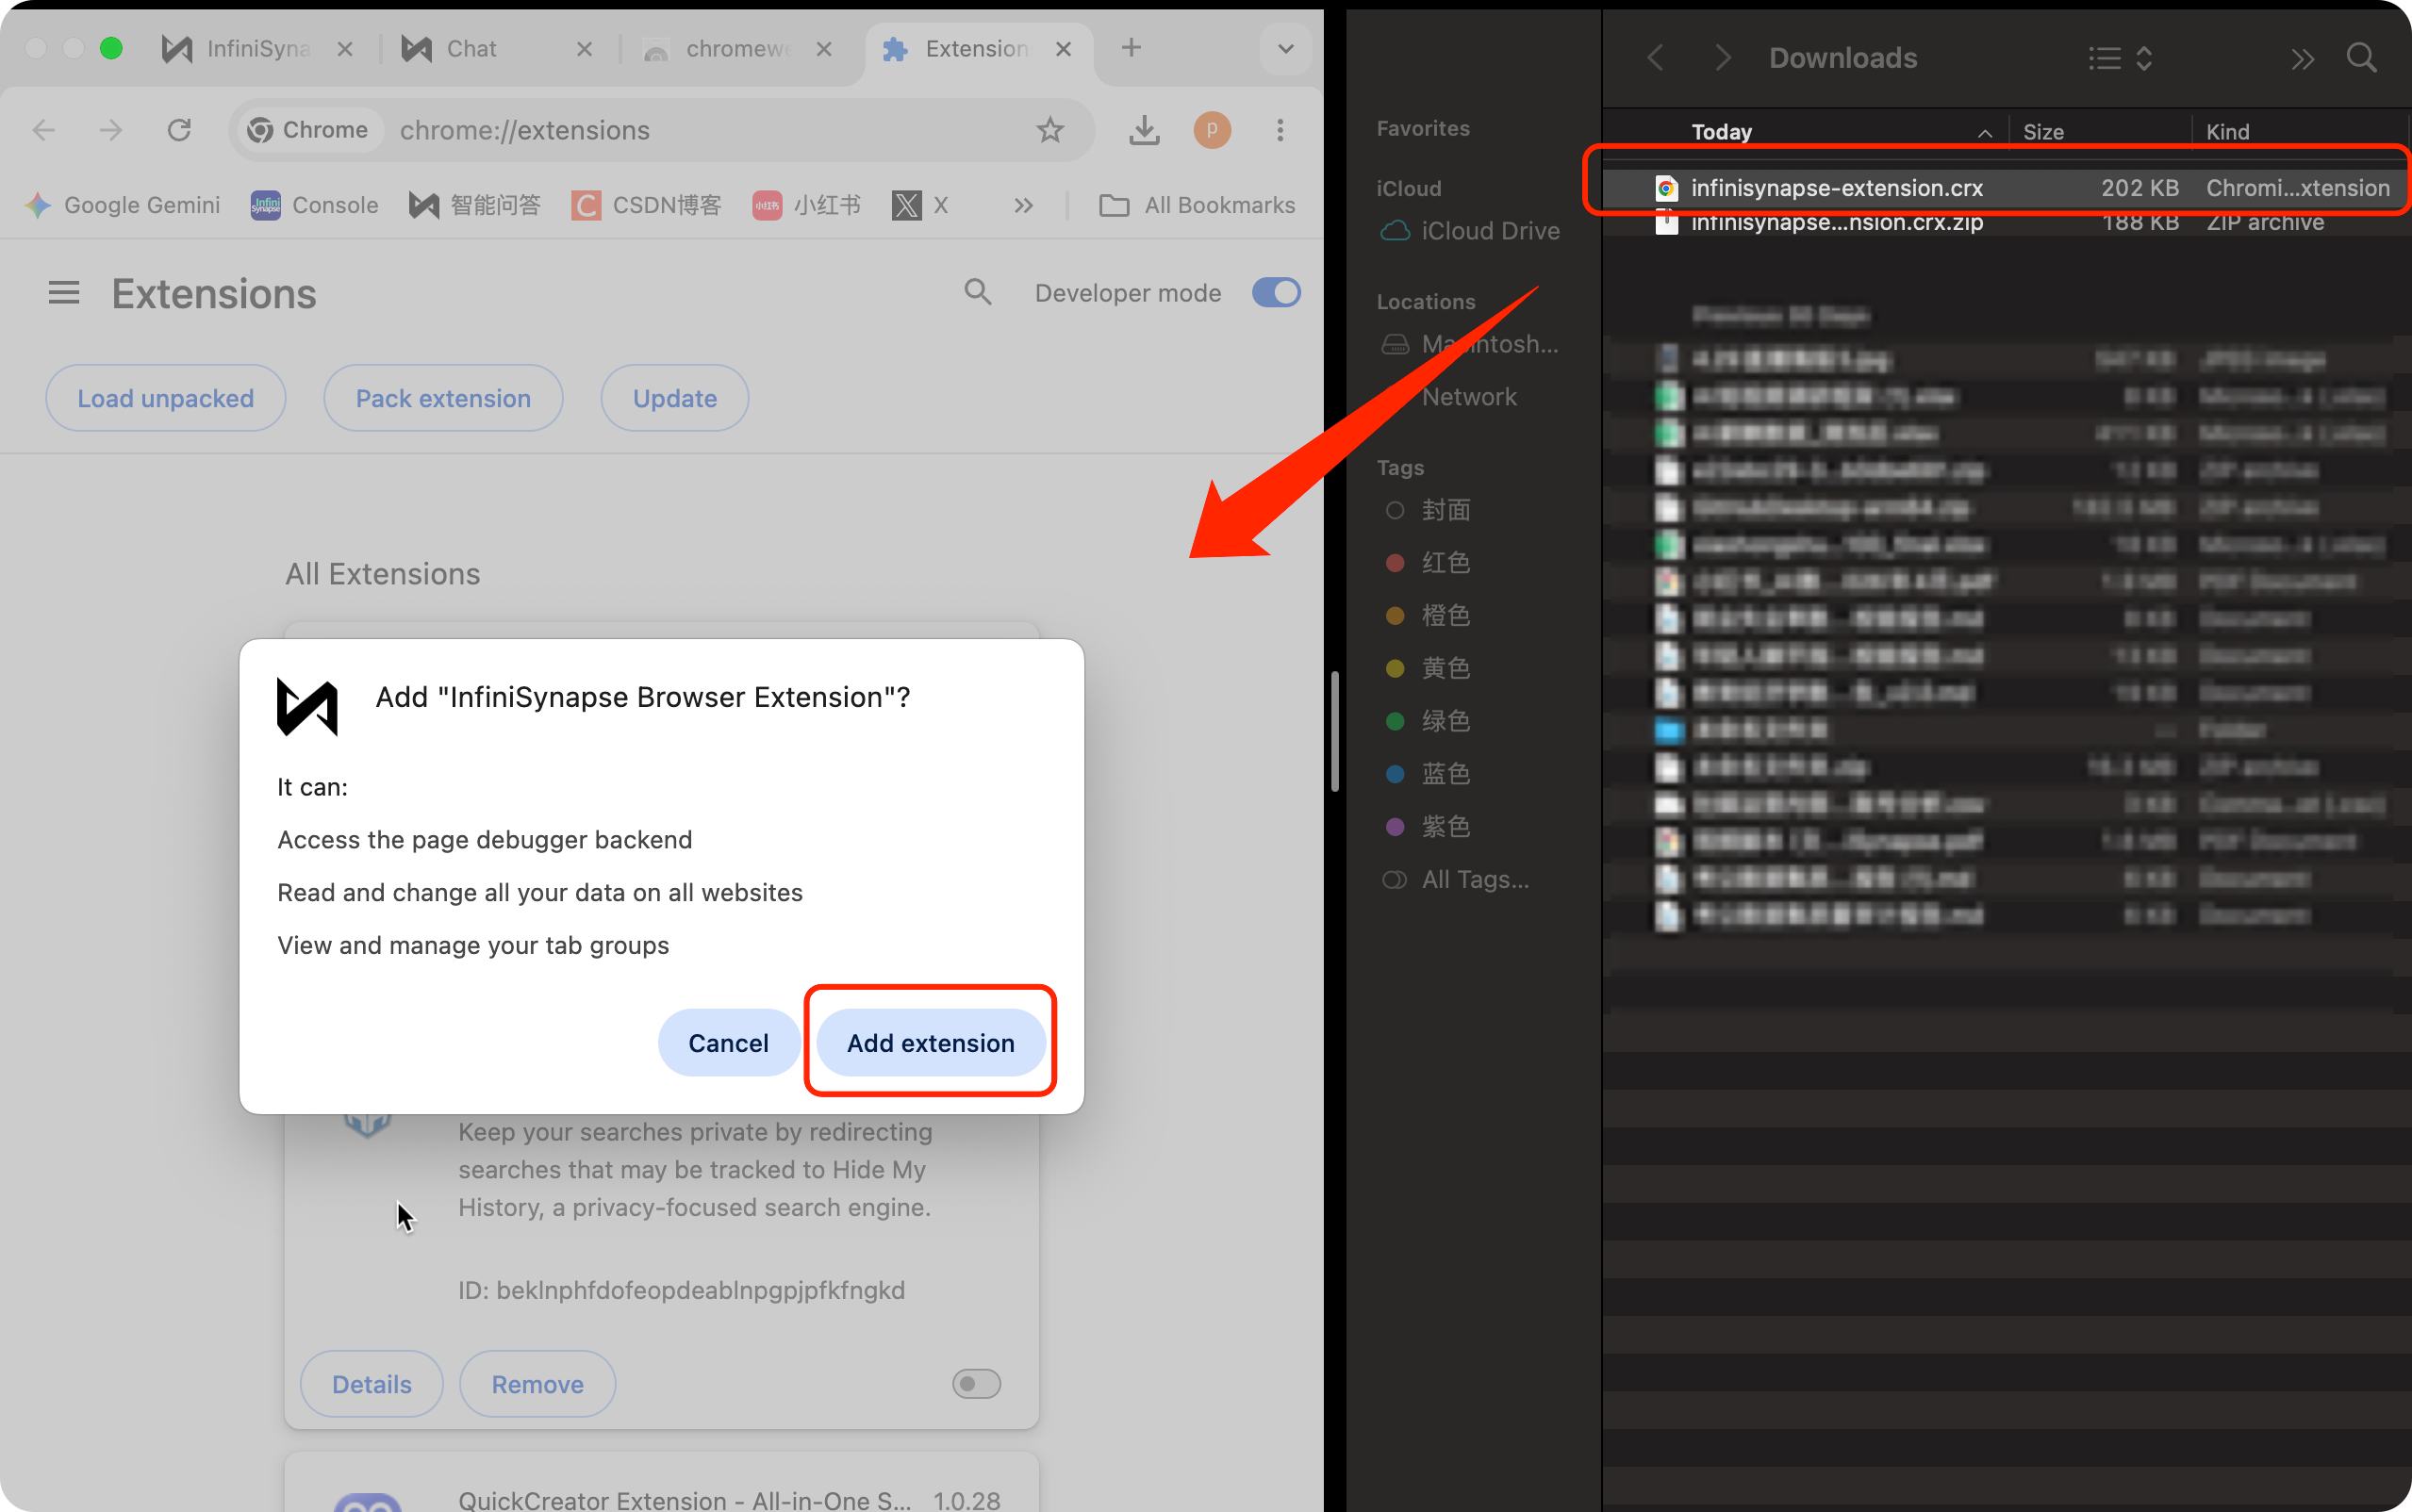The height and width of the screenshot is (1512, 2412).
Task: Open All Tags in Finder sidebar
Action: click(x=1456, y=879)
